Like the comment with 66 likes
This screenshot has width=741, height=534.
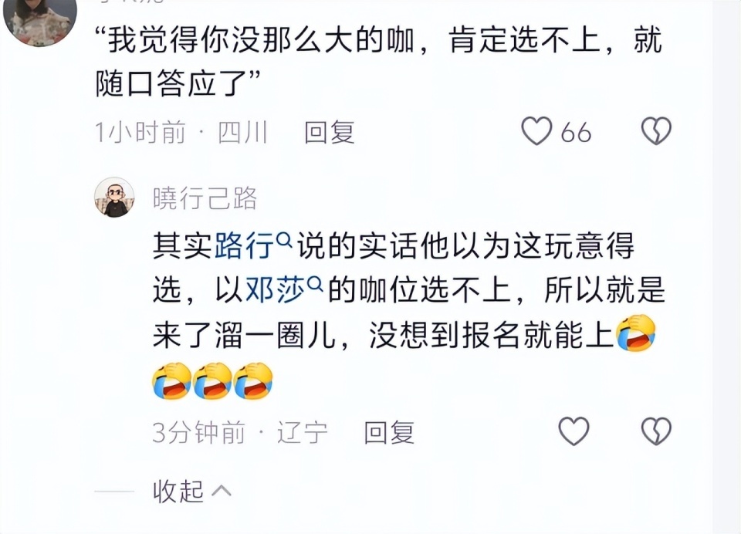pos(536,131)
